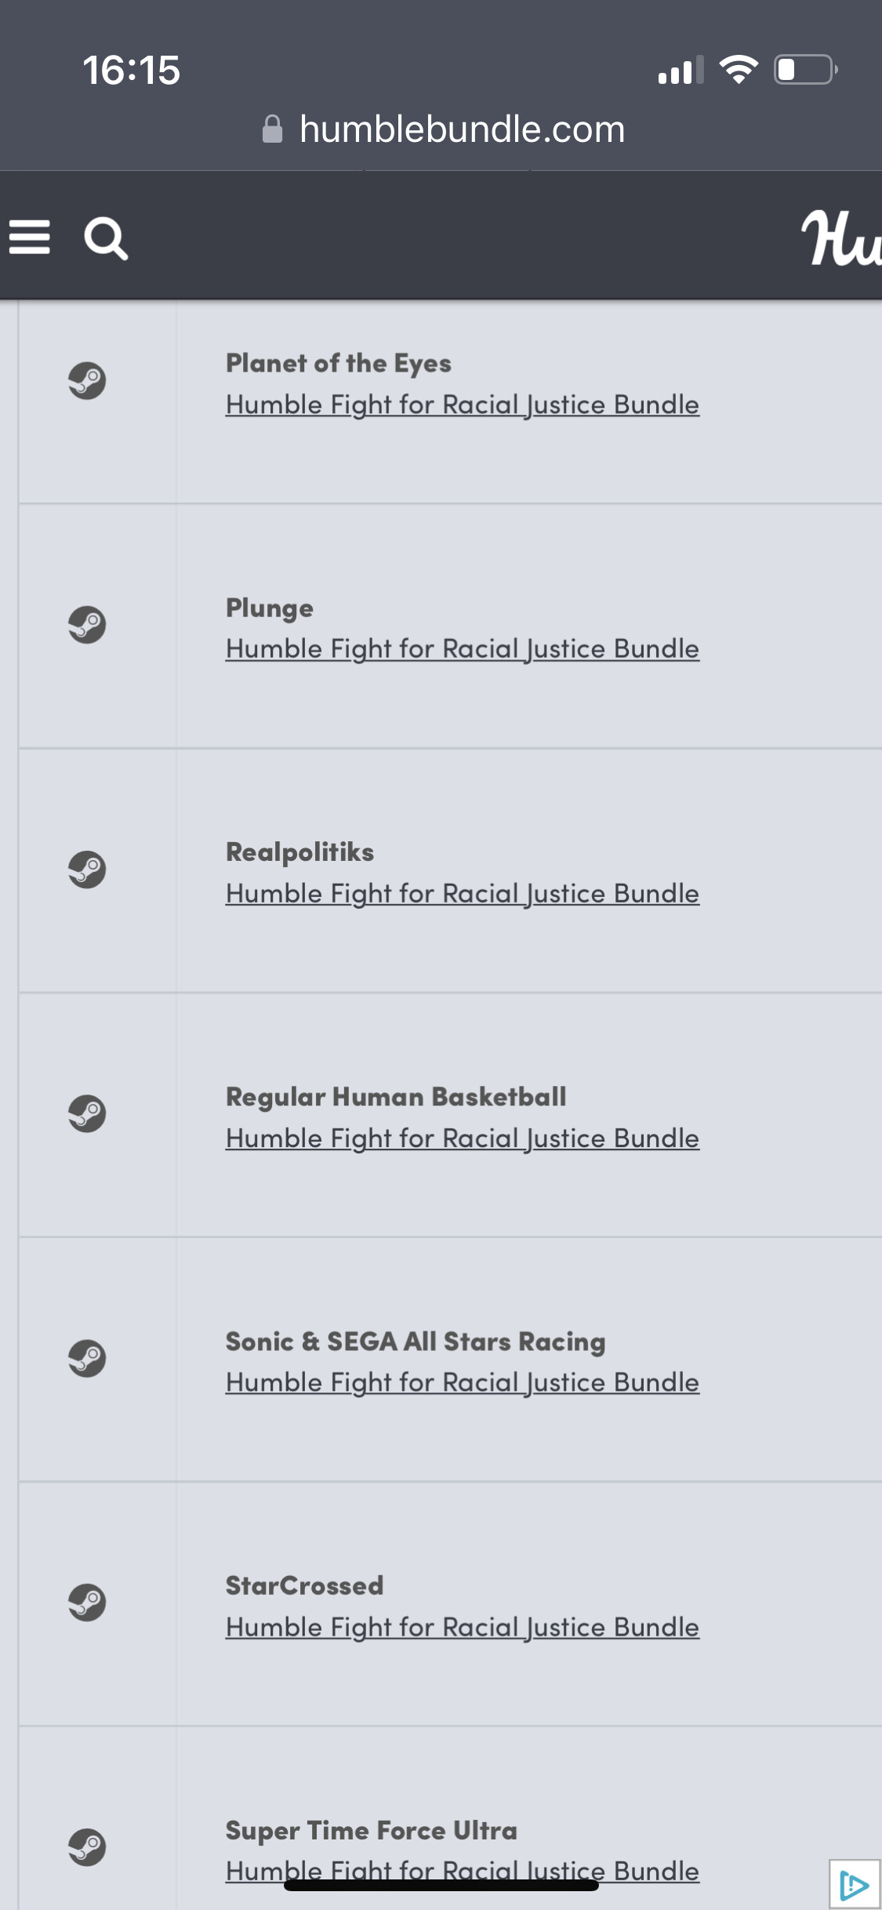This screenshot has height=1910, width=882.
Task: Click Steam icon beside Realpolitiks
Action: (x=86, y=870)
